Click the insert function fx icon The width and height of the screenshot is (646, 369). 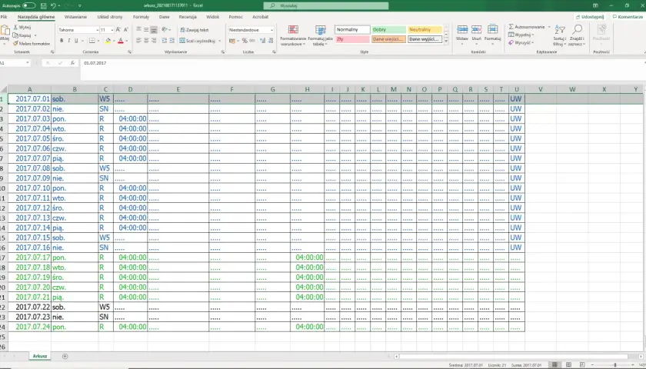click(72, 63)
